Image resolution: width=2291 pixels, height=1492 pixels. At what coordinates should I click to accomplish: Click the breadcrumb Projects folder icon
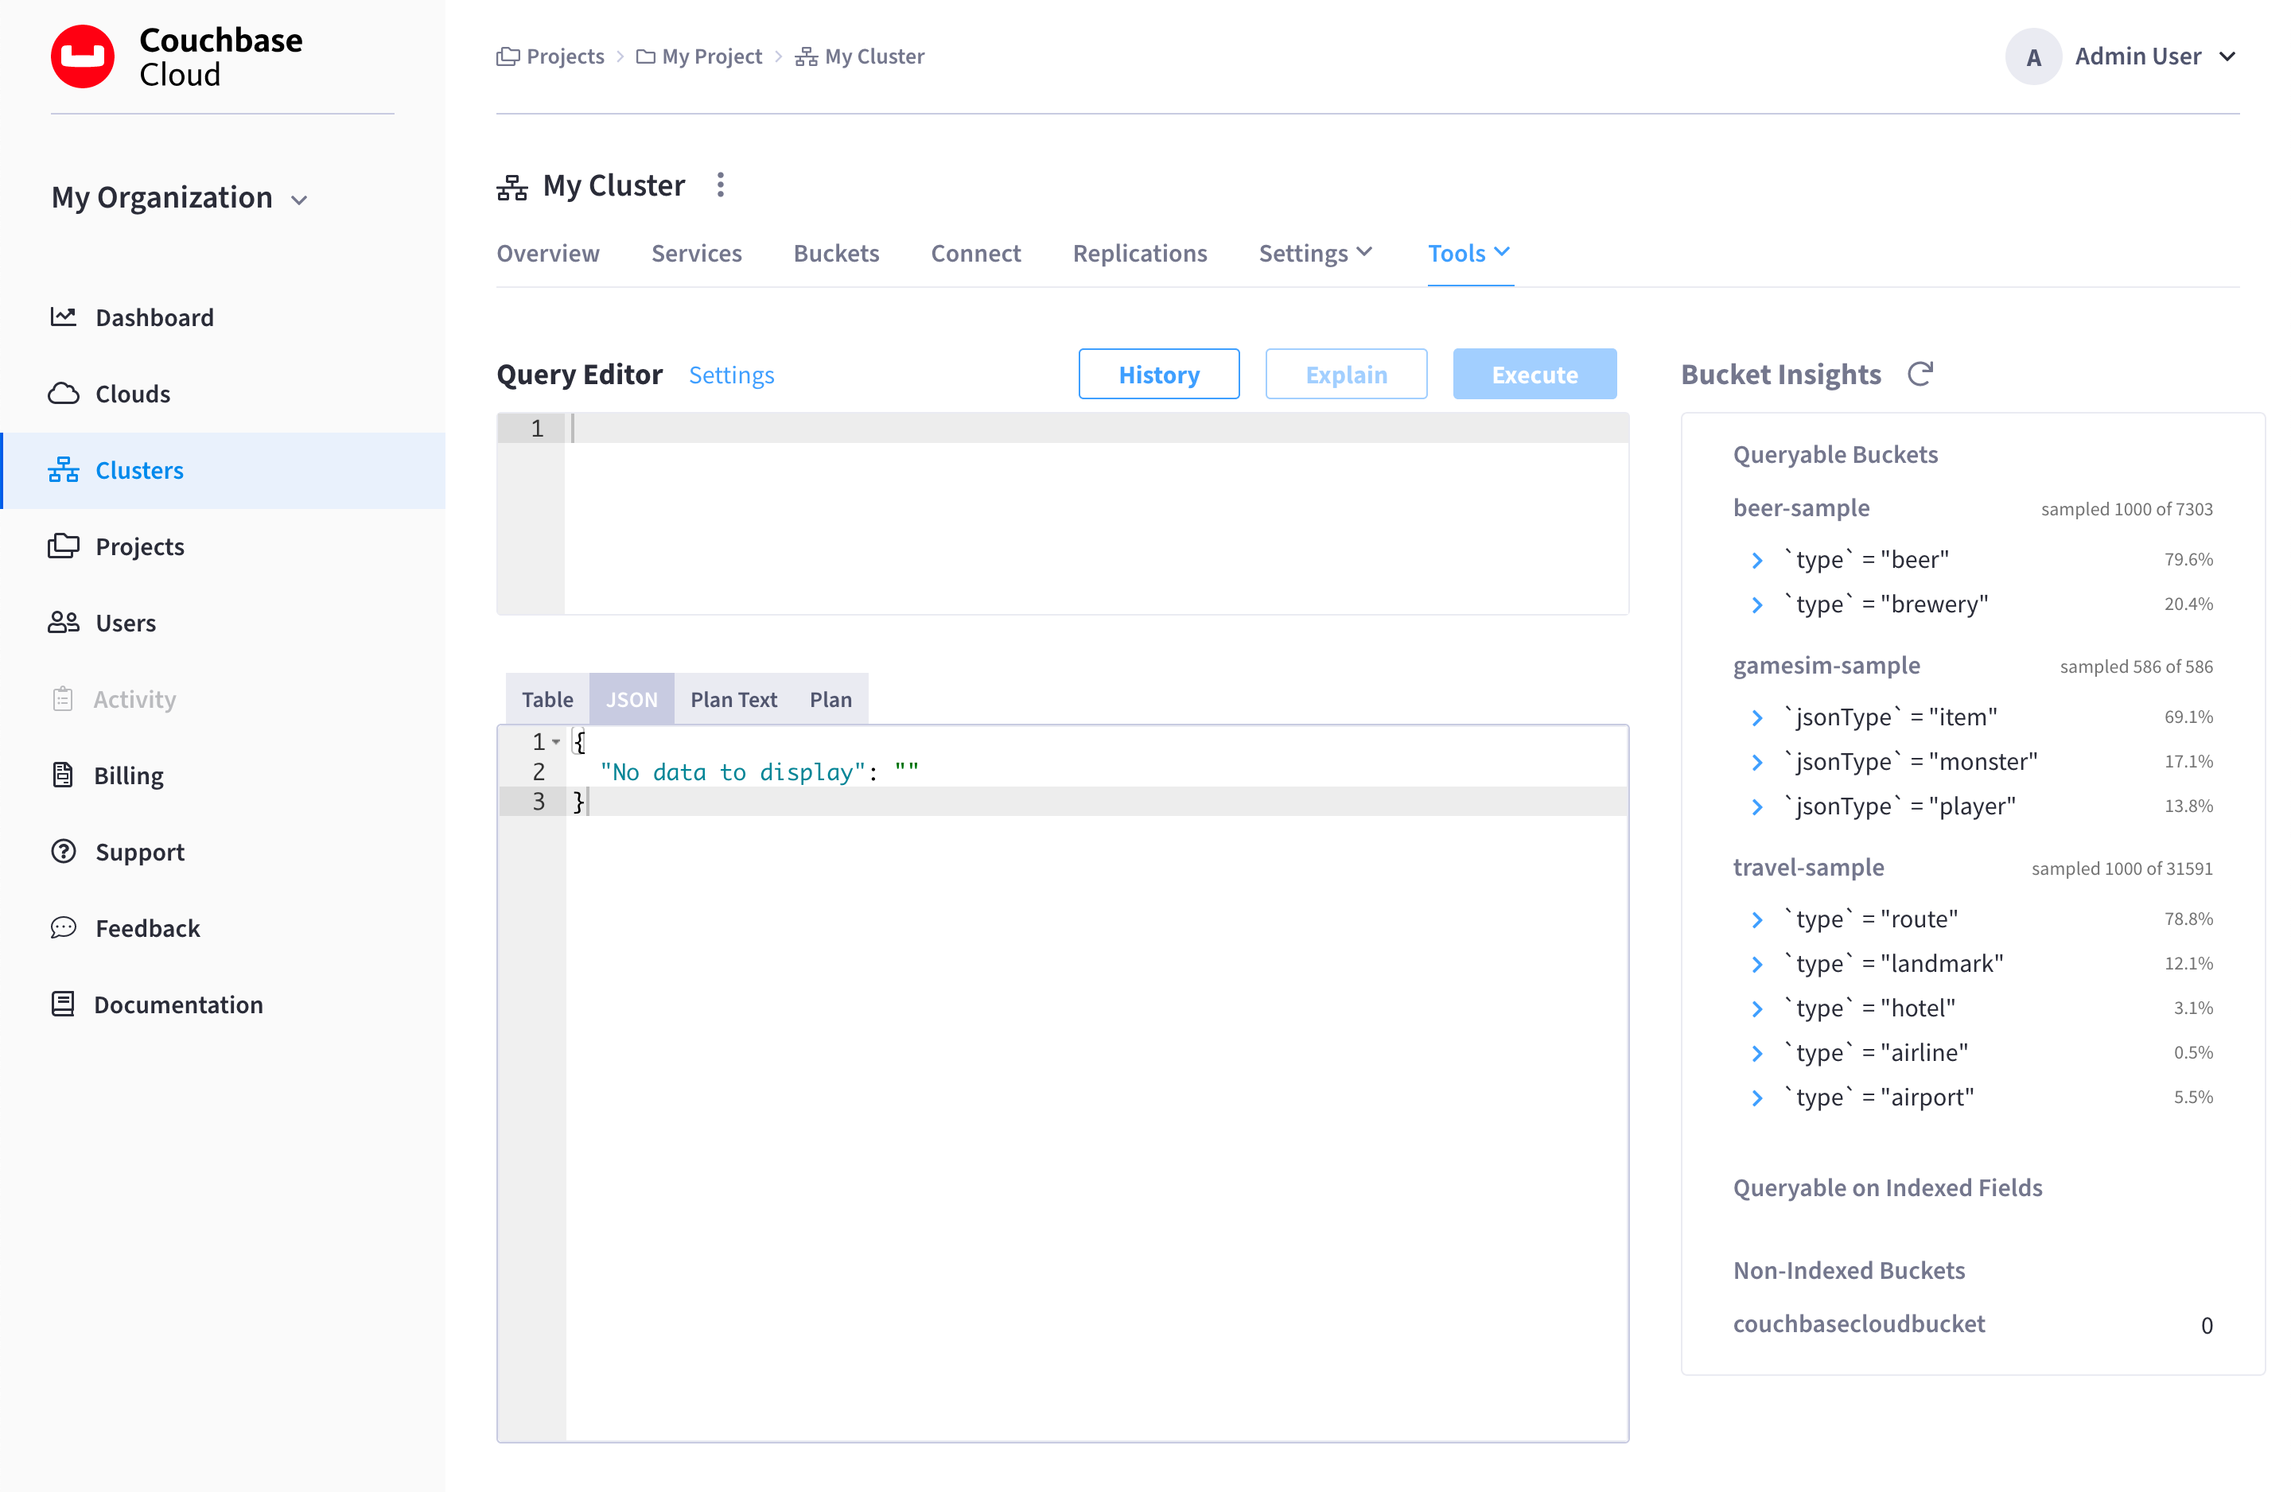(508, 56)
